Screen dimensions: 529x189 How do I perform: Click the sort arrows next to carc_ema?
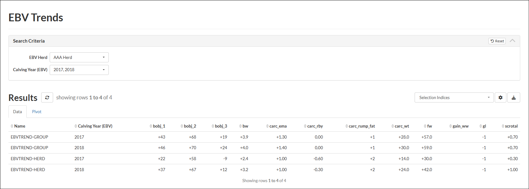(267, 126)
